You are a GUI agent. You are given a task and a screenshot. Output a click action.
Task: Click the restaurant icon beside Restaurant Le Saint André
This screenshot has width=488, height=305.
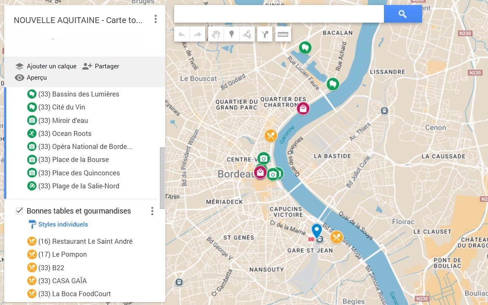32,241
